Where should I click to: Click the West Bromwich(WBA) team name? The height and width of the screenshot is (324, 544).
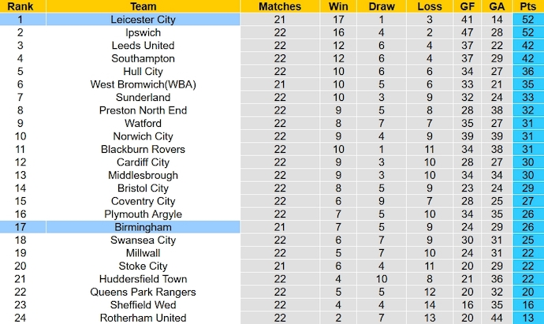tap(143, 84)
